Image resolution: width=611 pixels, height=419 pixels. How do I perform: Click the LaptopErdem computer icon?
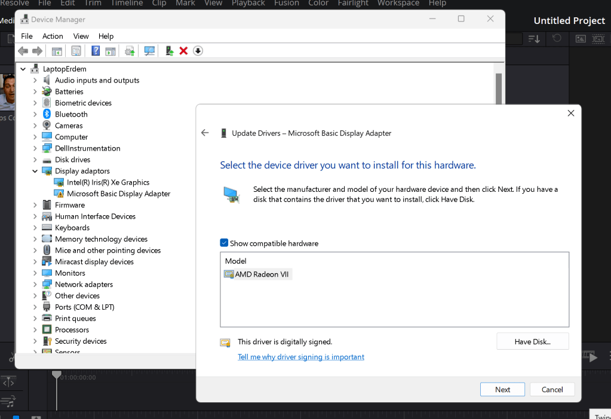click(x=35, y=69)
